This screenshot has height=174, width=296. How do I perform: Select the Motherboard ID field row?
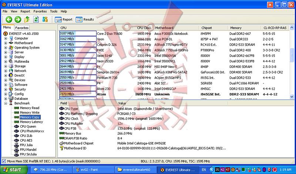[x=142, y=148]
